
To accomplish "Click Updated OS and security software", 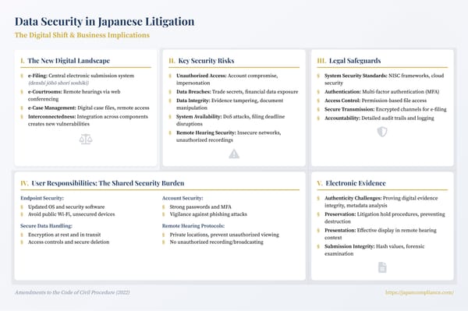I will click(66, 207).
